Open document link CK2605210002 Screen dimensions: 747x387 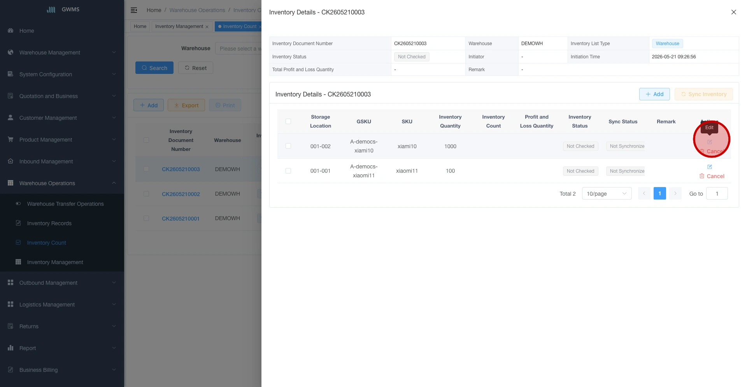pos(181,194)
